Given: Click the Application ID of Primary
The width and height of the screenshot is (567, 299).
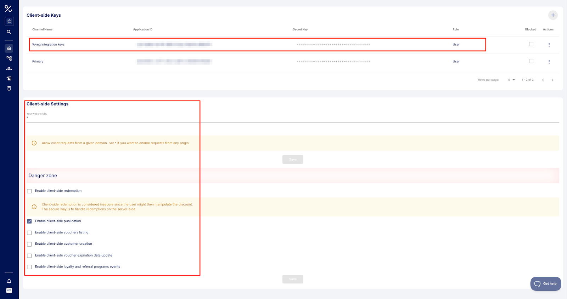Looking at the screenshot, I should click(x=175, y=62).
